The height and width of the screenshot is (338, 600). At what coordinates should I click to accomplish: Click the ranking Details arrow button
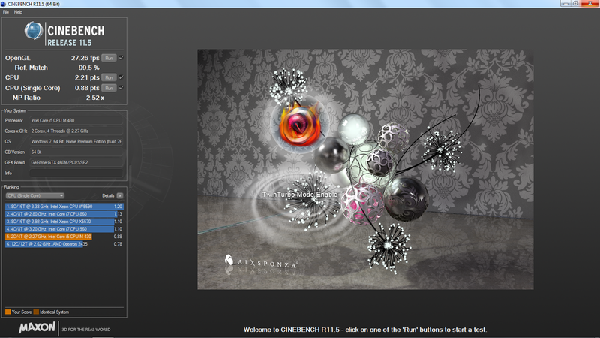[120, 195]
